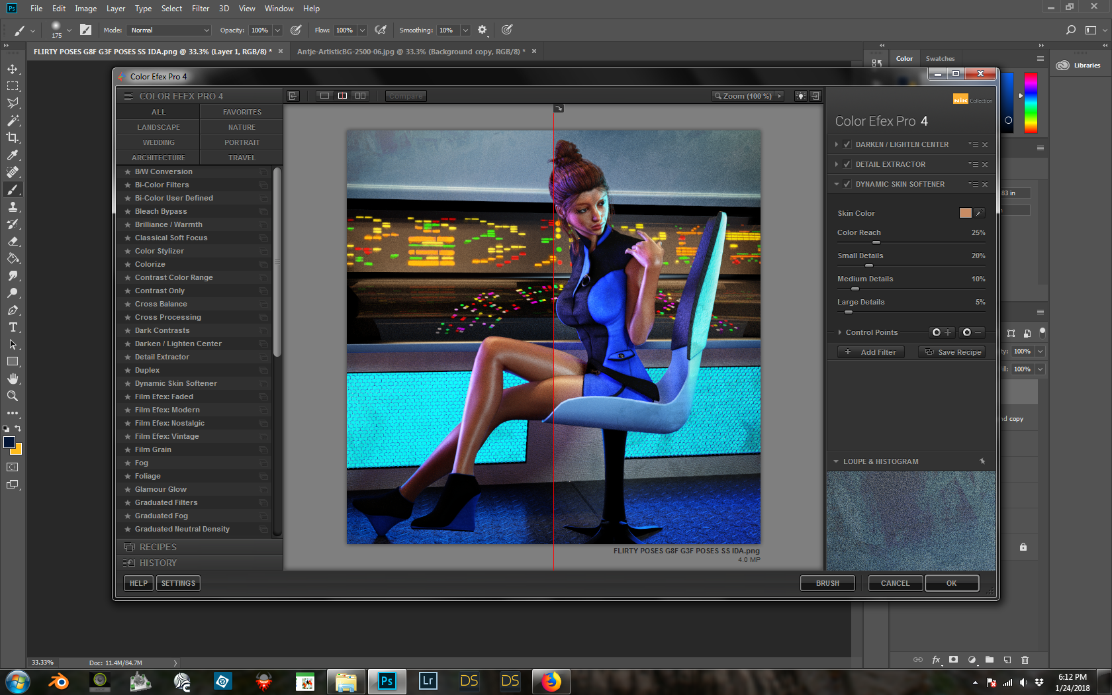Remove the Detail Extractor filter

(985, 165)
